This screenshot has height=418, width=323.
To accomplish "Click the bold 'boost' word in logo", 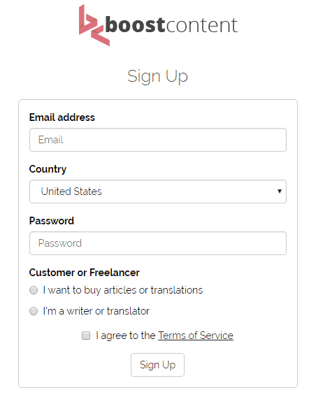I will click(135, 24).
